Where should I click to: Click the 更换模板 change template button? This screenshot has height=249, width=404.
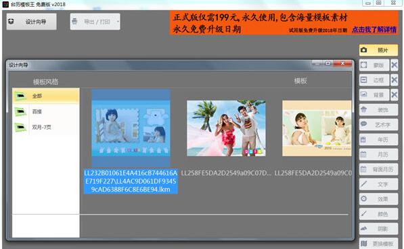[378, 244]
